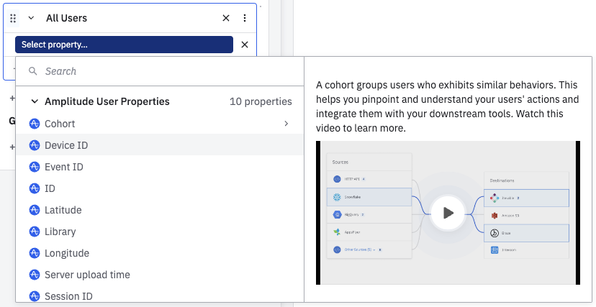This screenshot has width=596, height=307.
Task: Click Amplitude icon next to Latitude
Action: pyautogui.click(x=35, y=210)
